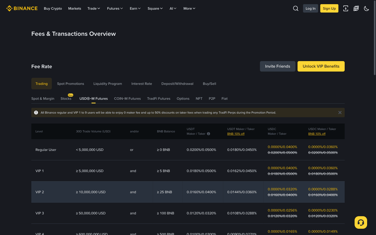376x235 pixels.
Task: Click the 0.0000%/0.0288% discounted fee
Action: 323,189
